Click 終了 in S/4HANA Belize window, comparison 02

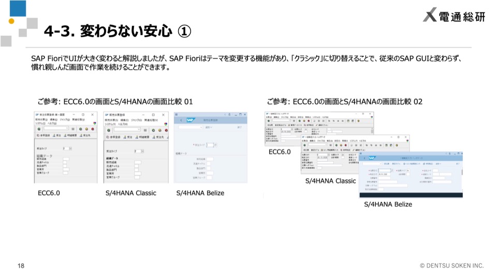(457, 164)
